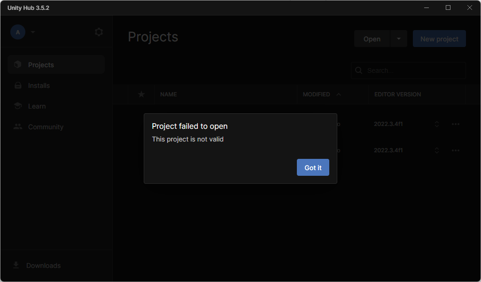Open the Projects section in sidebar
The image size is (481, 282).
pos(41,64)
